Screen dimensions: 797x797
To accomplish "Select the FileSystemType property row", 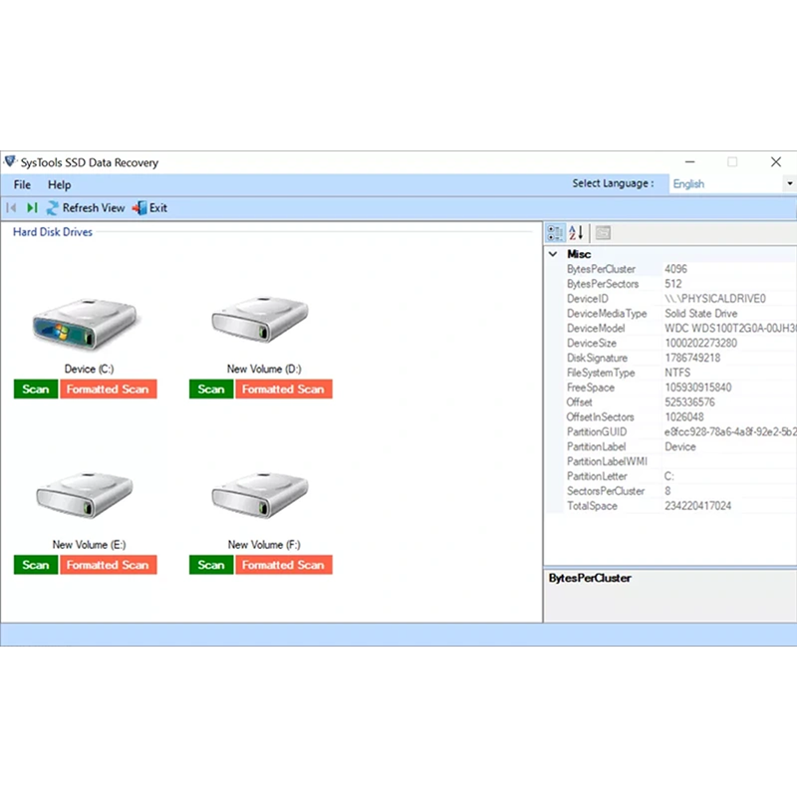I will point(679,373).
